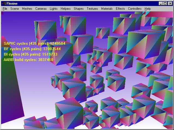
Task: Open the Cameras menu
Action: pos(41,9)
